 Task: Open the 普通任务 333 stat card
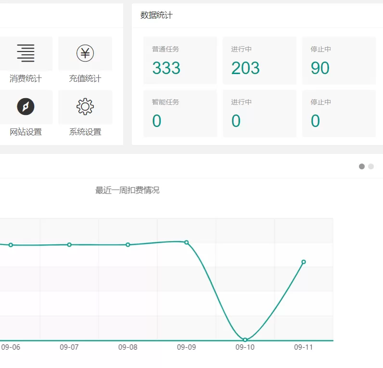180,61
